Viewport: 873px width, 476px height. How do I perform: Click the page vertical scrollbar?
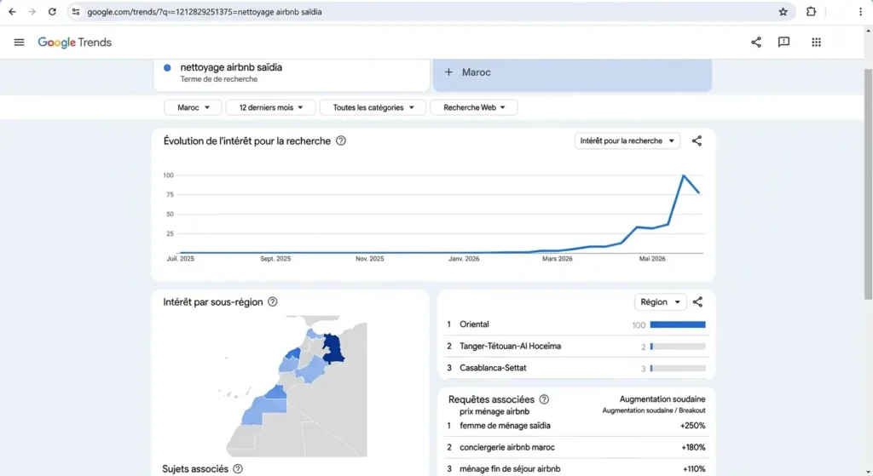pos(868,185)
